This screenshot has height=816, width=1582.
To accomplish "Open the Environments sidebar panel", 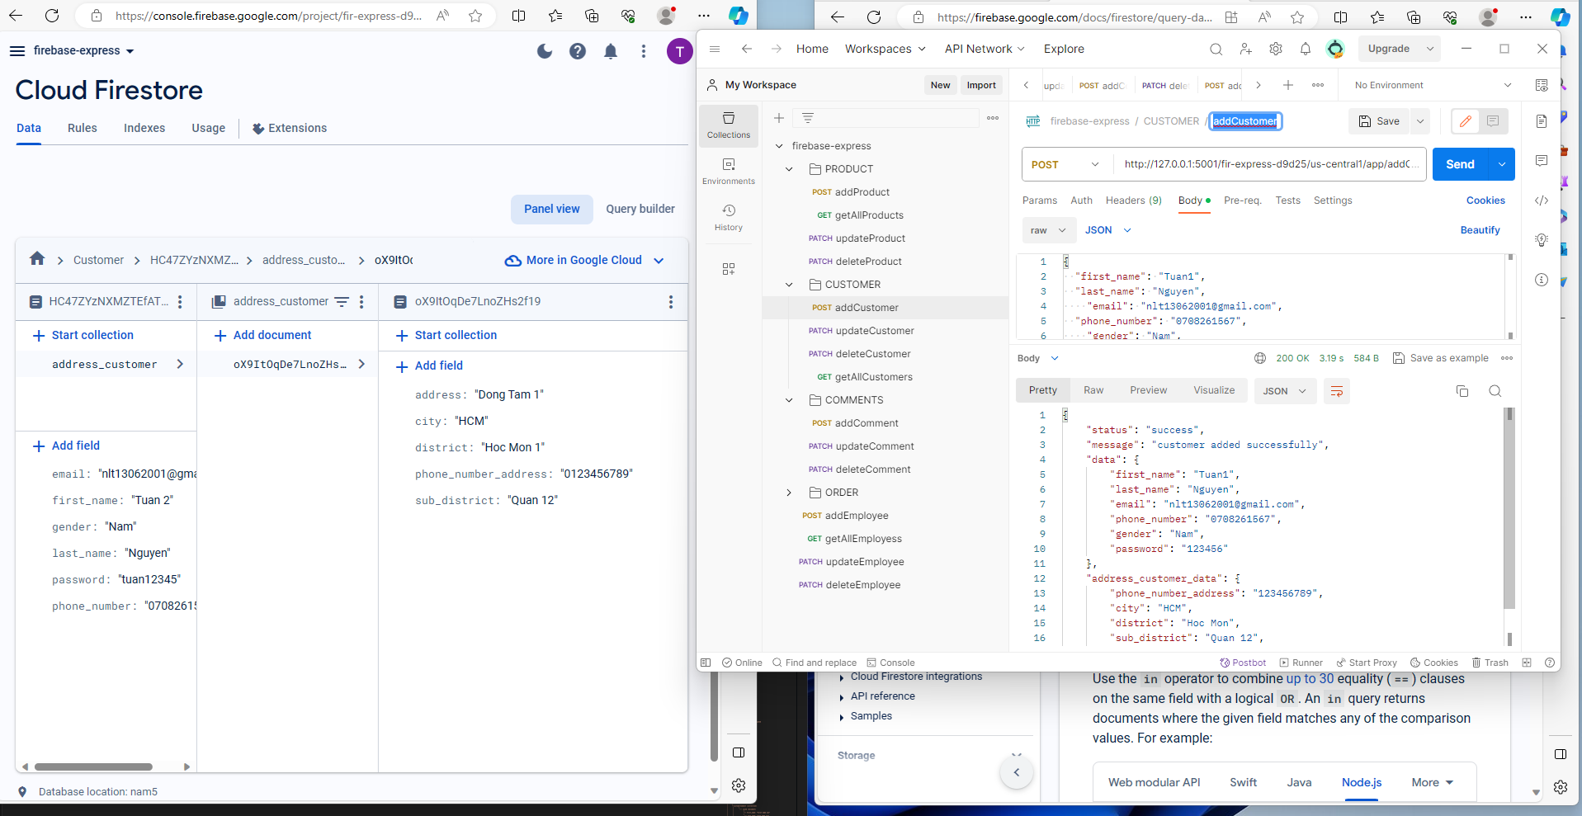I will [728, 171].
